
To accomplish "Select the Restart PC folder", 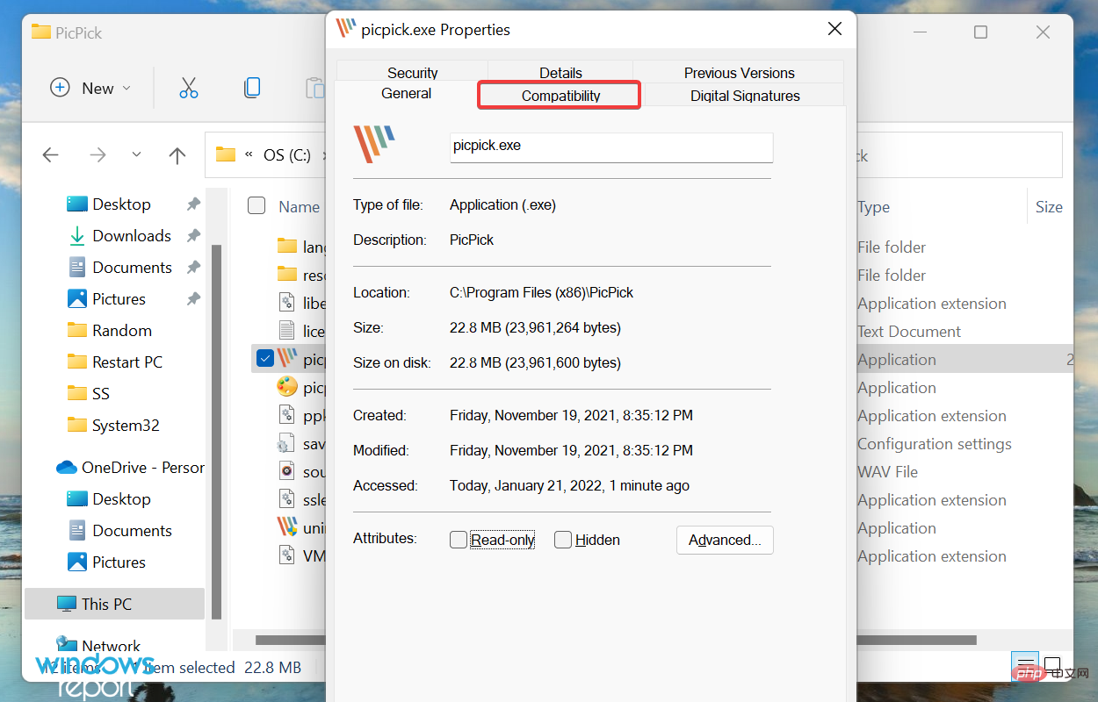I will [127, 362].
